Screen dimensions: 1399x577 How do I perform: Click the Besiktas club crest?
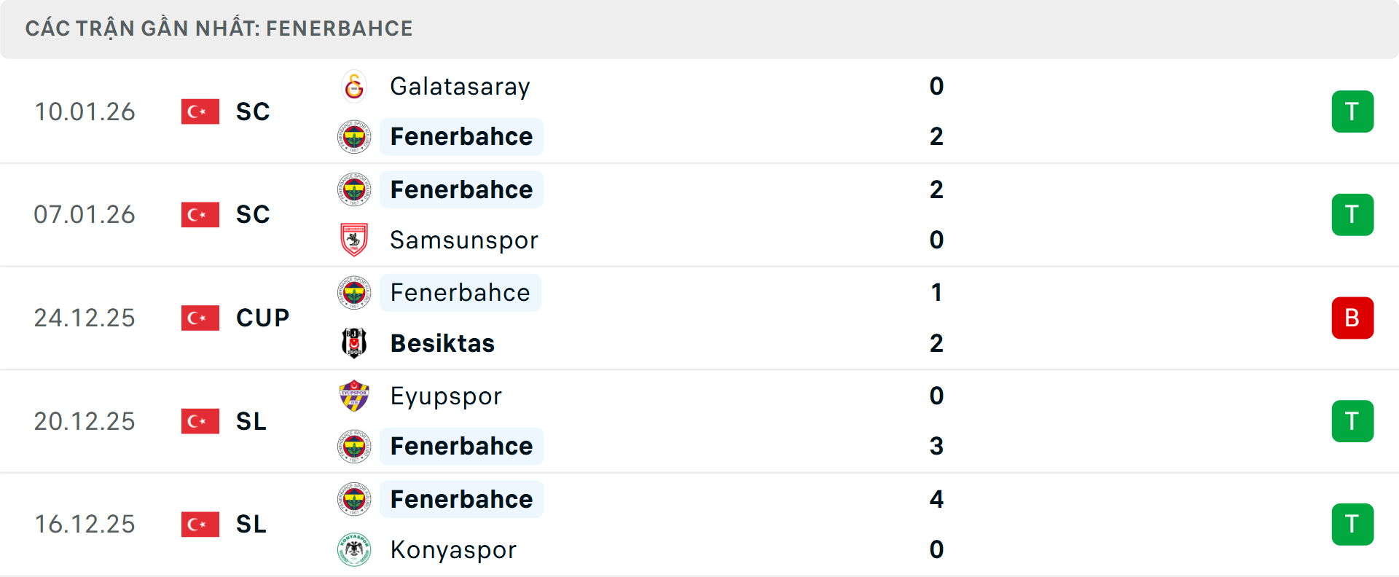[354, 343]
